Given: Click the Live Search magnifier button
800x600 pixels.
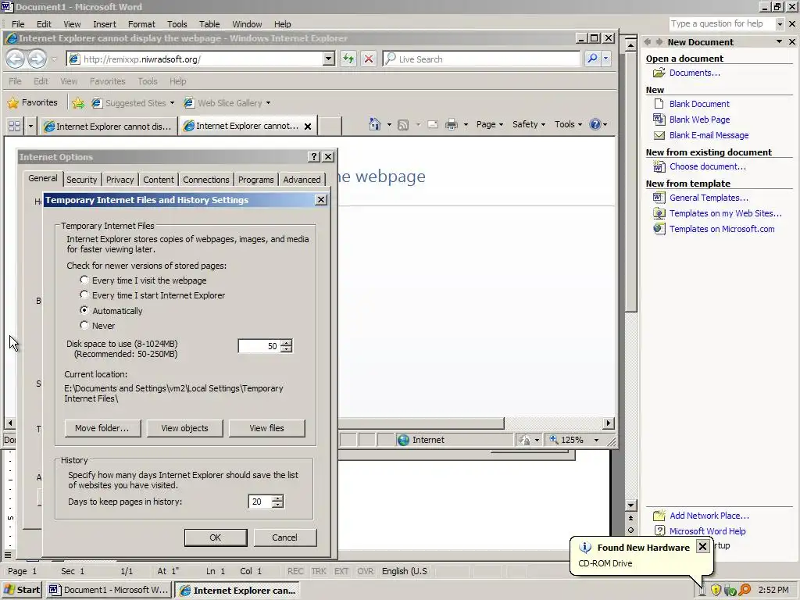Looking at the screenshot, I should 592,59.
